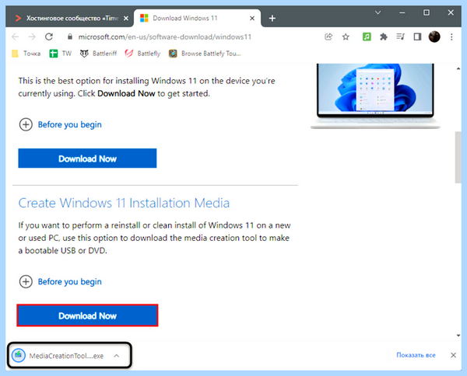The width and height of the screenshot is (467, 376).
Task: Click Download Now for the media creation tool
Action: point(87,315)
